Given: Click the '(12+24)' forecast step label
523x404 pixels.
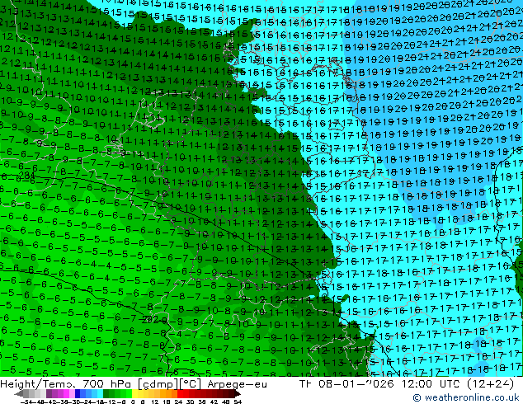Looking at the screenshot, I should point(491,383).
